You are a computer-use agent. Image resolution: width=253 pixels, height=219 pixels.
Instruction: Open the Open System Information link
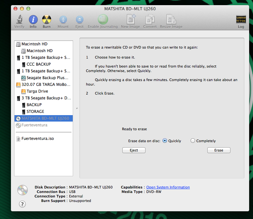(168, 187)
